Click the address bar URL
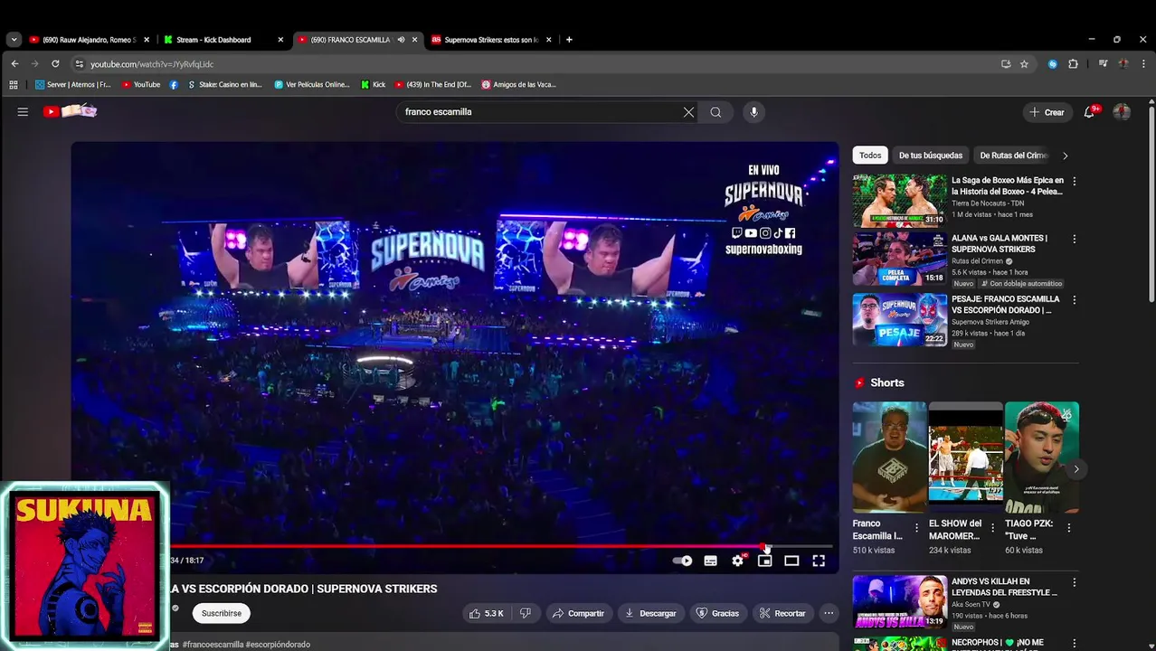 coord(152,64)
